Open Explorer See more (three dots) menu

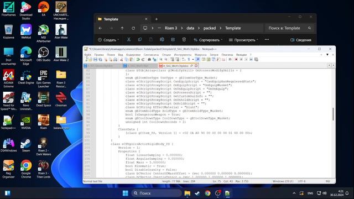pos(267,39)
